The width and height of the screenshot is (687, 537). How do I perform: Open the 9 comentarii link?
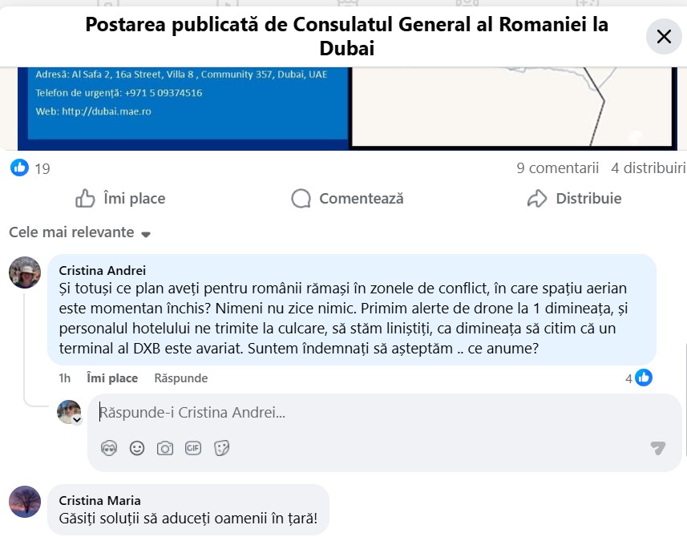click(x=557, y=168)
